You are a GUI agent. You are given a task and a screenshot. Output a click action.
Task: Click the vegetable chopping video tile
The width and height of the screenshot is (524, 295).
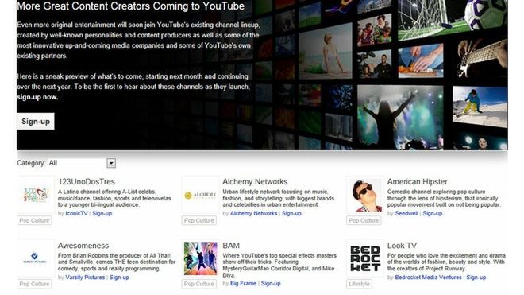[x=421, y=61]
